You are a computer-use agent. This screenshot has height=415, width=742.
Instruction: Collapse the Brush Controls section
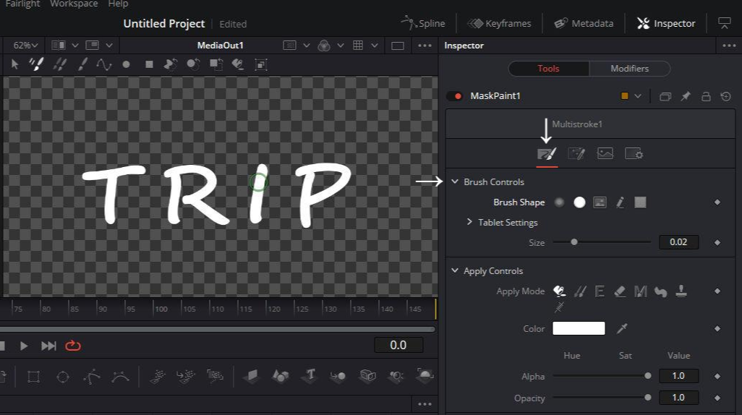coord(455,181)
